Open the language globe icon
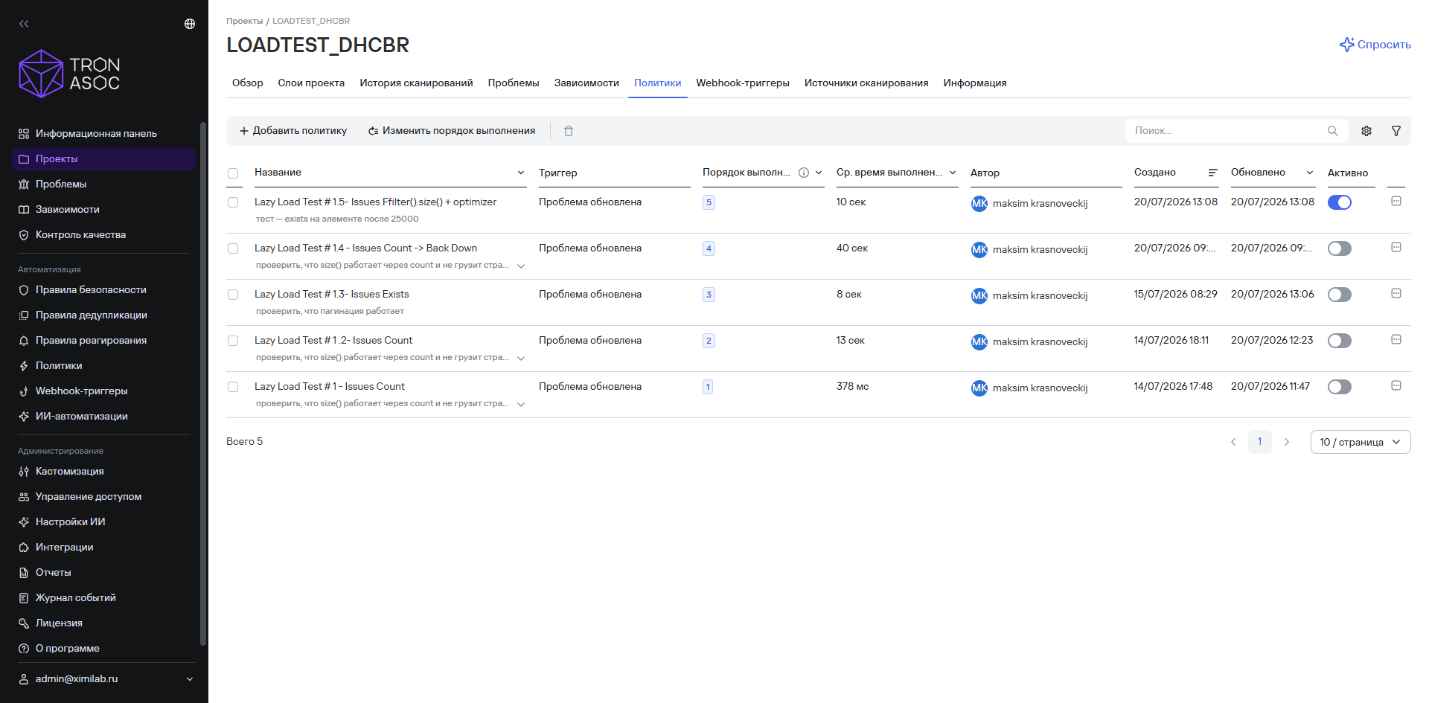The width and height of the screenshot is (1429, 703). (190, 24)
